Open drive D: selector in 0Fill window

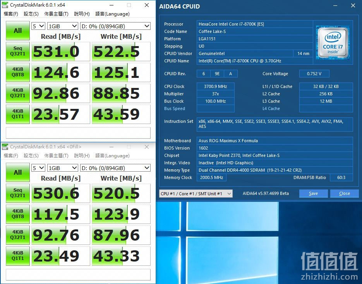[x=115, y=168]
